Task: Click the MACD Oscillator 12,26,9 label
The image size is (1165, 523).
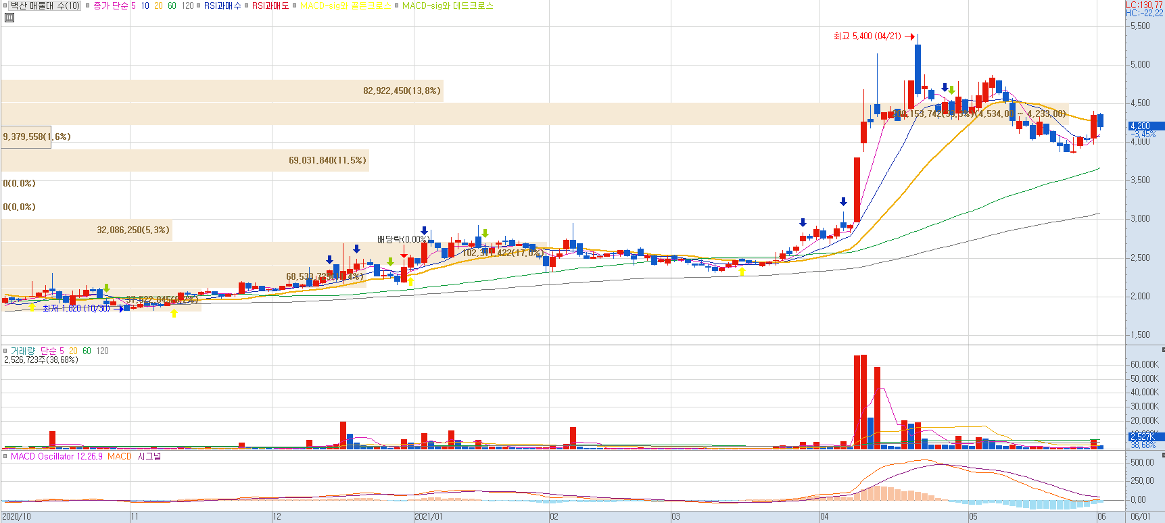Action: pos(57,456)
